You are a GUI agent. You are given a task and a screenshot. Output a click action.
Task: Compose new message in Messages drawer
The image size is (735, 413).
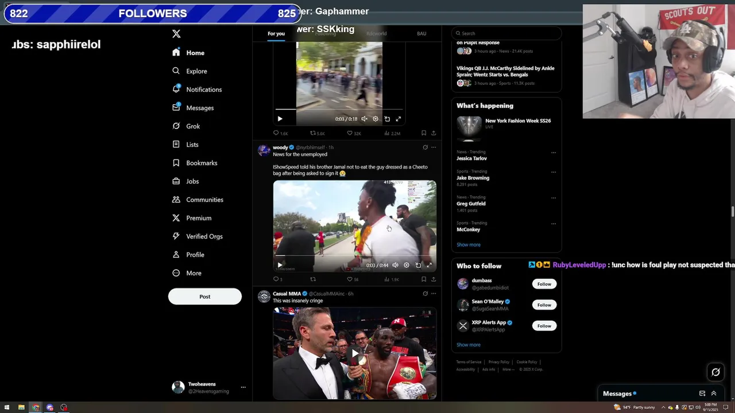702,393
